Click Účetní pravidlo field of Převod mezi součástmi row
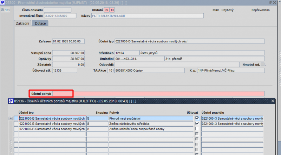The height and width of the screenshot is (155, 281). click(232, 119)
